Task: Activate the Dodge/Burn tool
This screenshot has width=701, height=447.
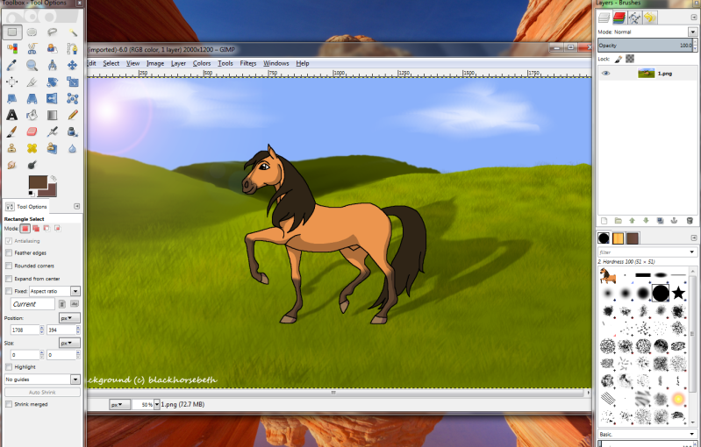Action: click(x=32, y=165)
